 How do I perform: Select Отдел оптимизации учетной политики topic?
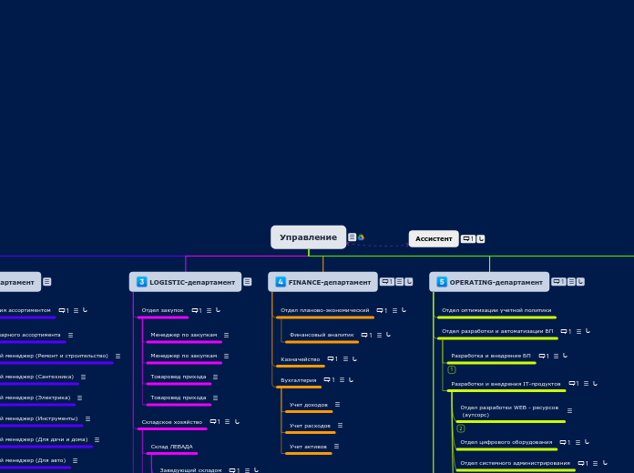coord(496,310)
